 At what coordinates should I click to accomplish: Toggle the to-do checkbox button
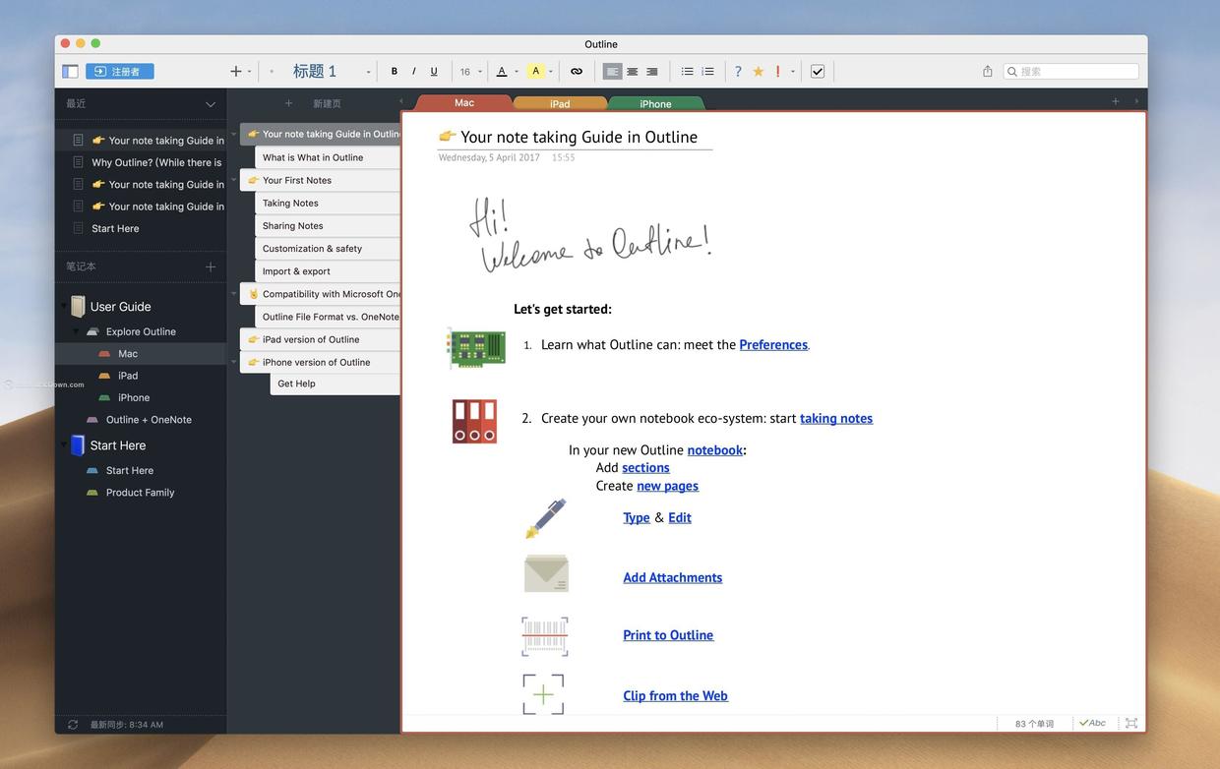tap(818, 72)
